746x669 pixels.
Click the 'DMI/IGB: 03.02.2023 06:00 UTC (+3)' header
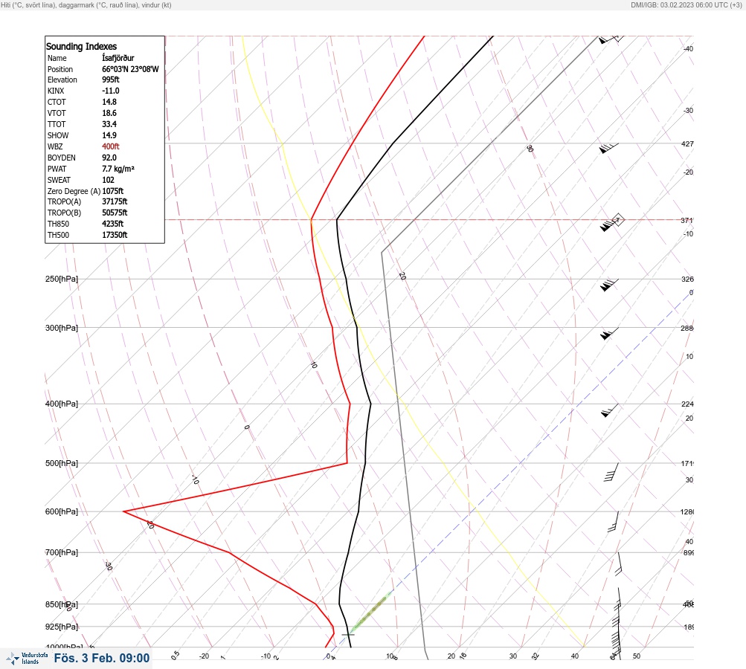[686, 5]
